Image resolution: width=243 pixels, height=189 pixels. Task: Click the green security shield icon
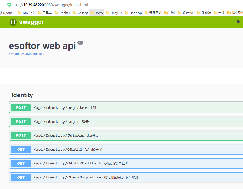[x=9, y=5]
